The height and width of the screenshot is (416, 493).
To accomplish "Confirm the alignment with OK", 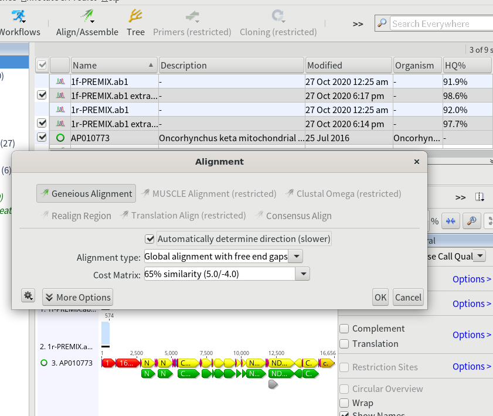I will tap(380, 297).
